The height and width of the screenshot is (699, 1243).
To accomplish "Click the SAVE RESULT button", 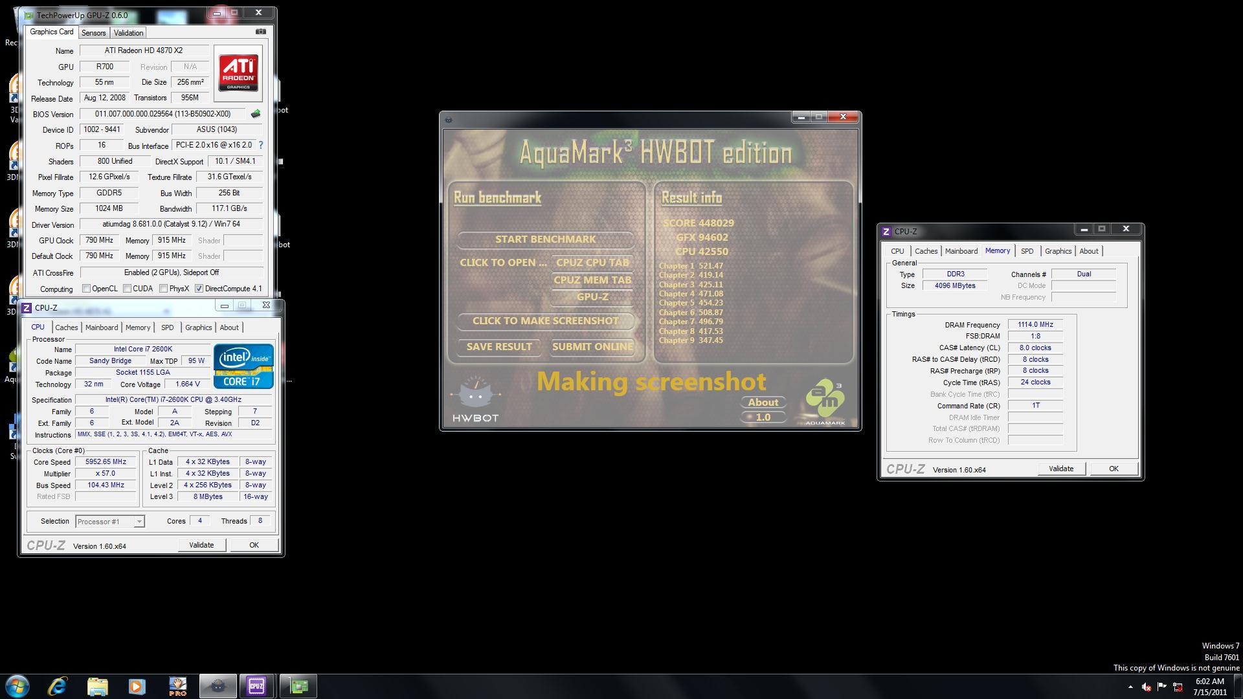I will [499, 347].
